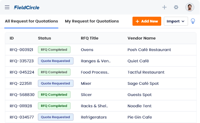
Task: Click the Add New button
Action: click(147, 21)
